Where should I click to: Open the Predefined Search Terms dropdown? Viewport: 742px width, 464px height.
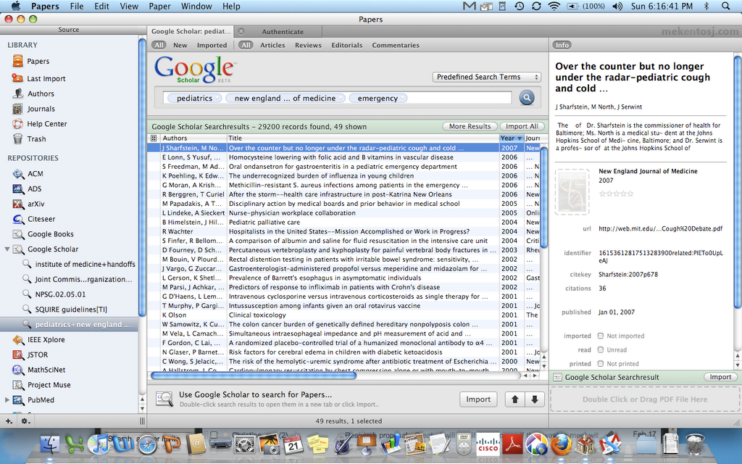pyautogui.click(x=486, y=77)
